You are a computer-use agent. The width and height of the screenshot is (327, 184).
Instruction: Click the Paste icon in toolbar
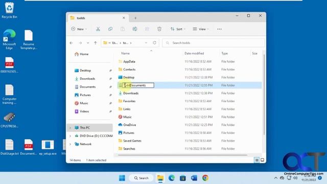(123, 29)
